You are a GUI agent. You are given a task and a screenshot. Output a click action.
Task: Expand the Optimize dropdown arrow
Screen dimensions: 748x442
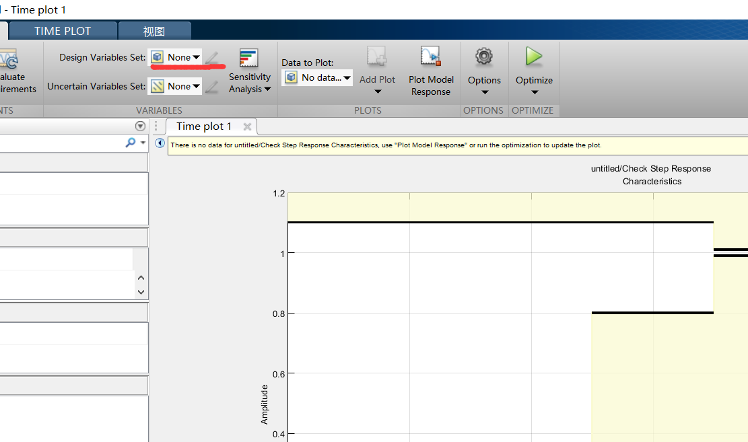point(535,92)
